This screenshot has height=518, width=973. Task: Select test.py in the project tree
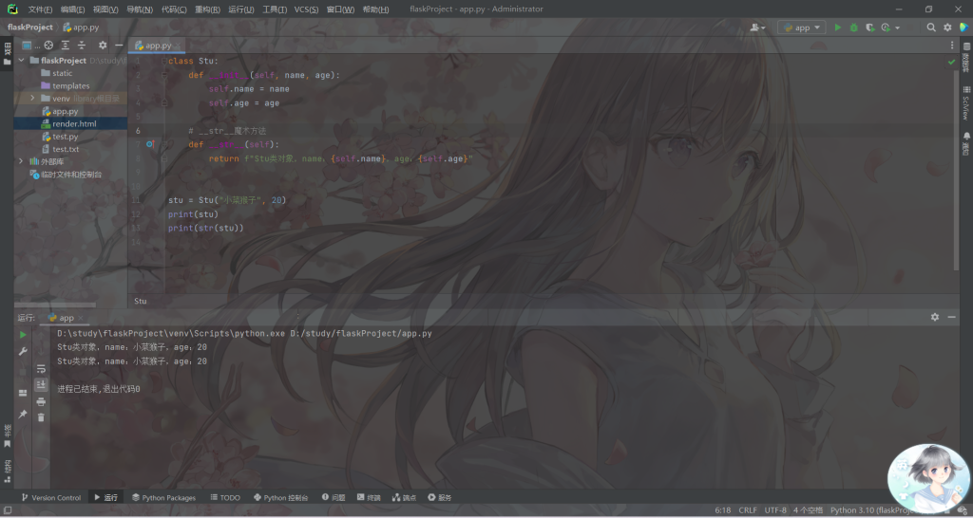coord(65,137)
